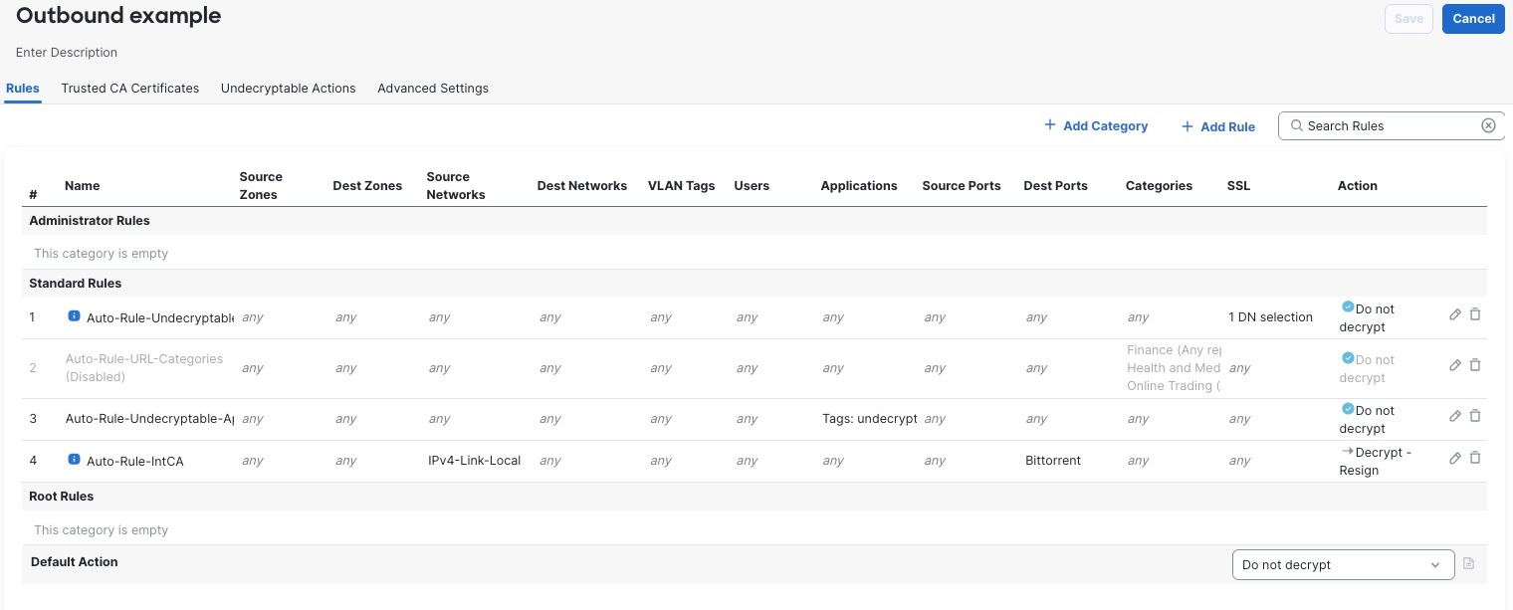1513x610 pixels.
Task: Edit rule Auto-Rule-Undecryptable with the pencil icon
Action: coord(1454,313)
